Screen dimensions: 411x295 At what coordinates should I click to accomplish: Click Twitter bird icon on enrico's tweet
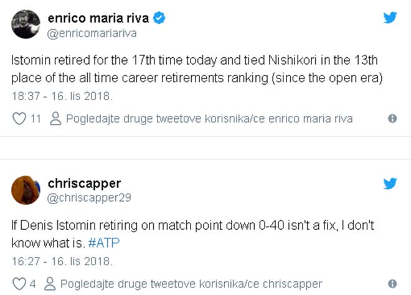(x=390, y=17)
